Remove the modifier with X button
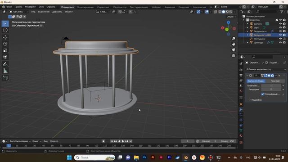 pyautogui.click(x=279, y=76)
